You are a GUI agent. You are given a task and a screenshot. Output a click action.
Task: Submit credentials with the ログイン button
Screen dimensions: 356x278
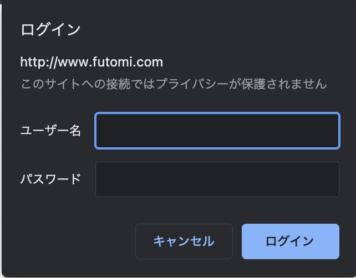(291, 241)
